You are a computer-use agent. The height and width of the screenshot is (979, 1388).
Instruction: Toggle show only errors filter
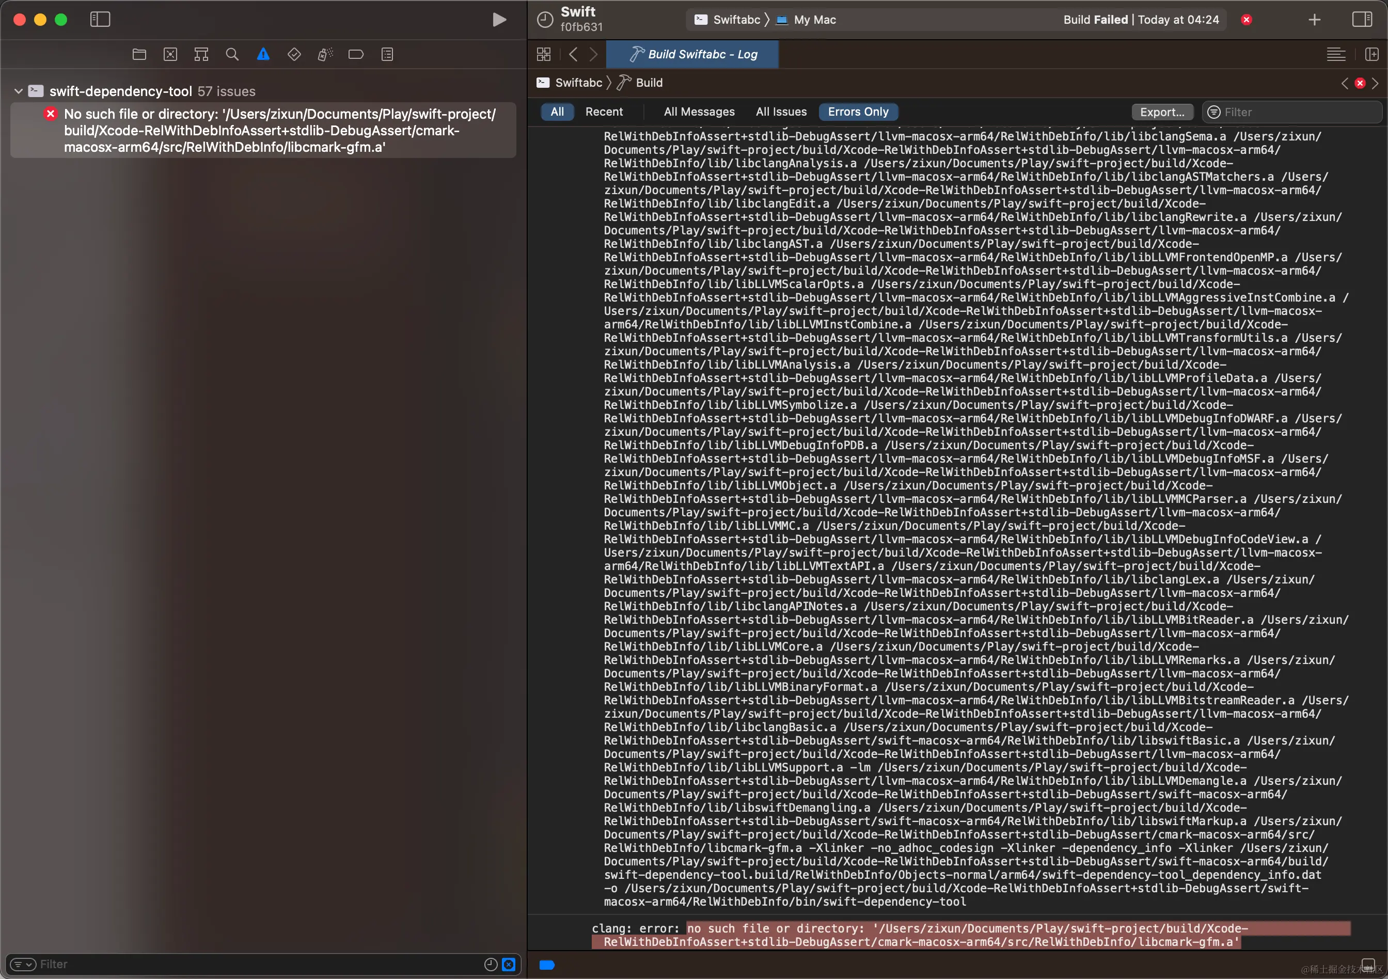click(509, 964)
